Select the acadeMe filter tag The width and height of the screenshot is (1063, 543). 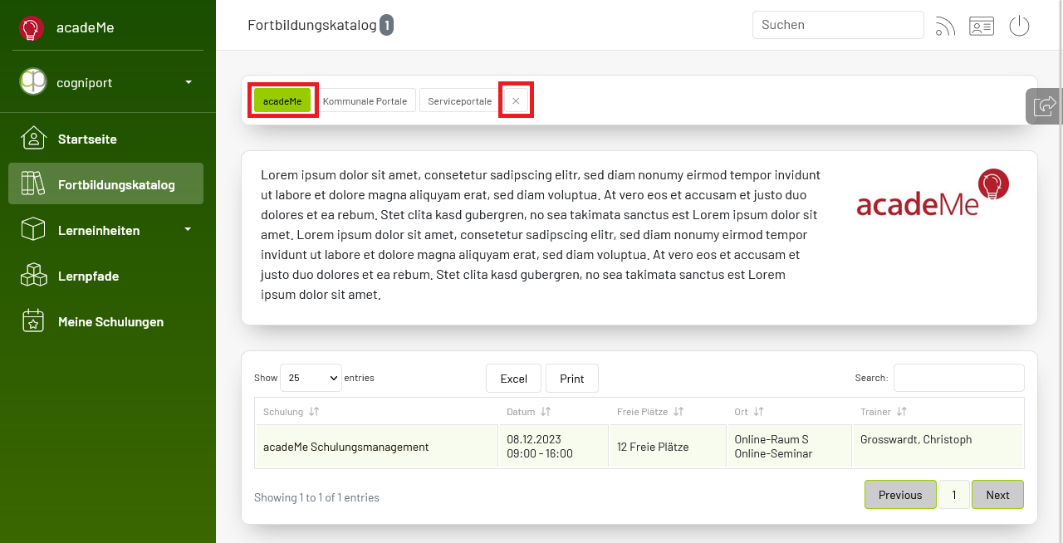pyautogui.click(x=282, y=100)
